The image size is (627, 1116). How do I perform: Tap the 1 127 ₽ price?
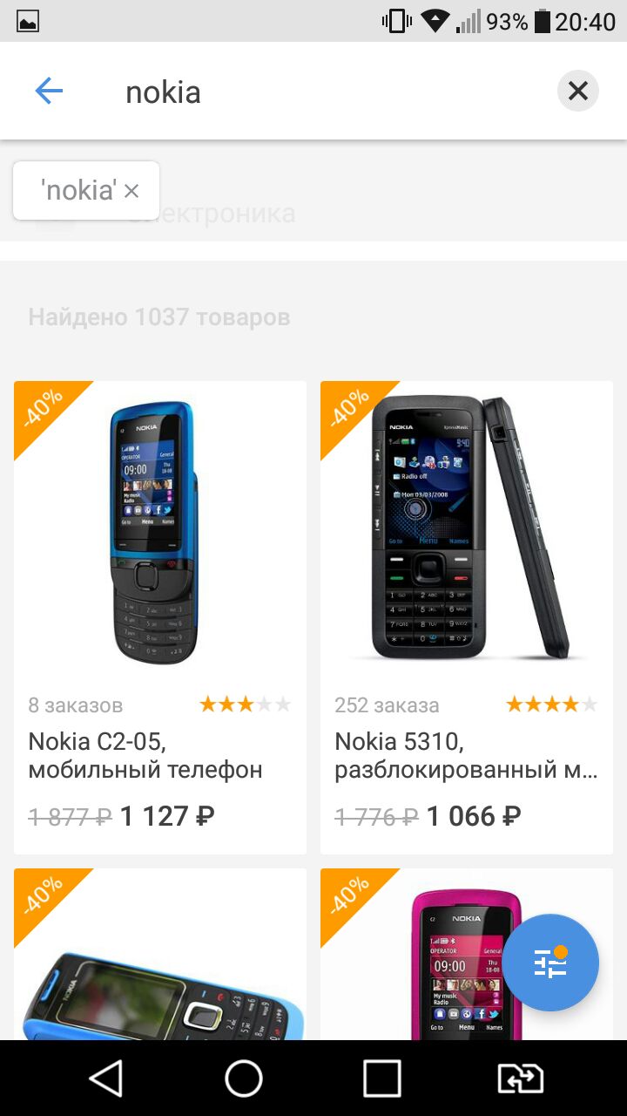click(167, 816)
